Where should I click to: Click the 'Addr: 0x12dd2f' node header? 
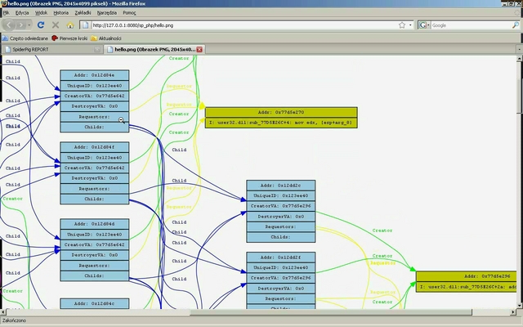[x=281, y=258]
